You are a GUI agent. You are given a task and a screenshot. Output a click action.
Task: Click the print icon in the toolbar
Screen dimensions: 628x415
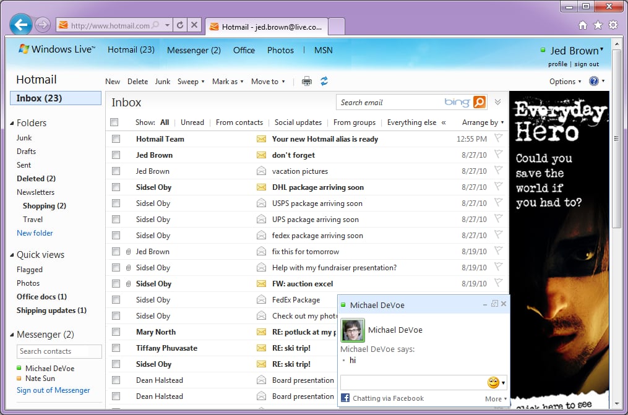pos(306,80)
